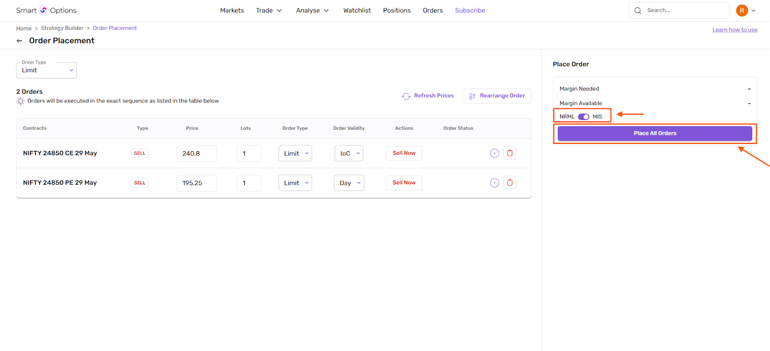Image resolution: width=770 pixels, height=351 pixels.
Task: Delete the NIFTY 24850 PE order
Action: coord(510,182)
